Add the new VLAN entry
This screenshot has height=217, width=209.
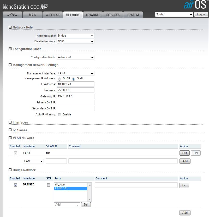(x=185, y=161)
